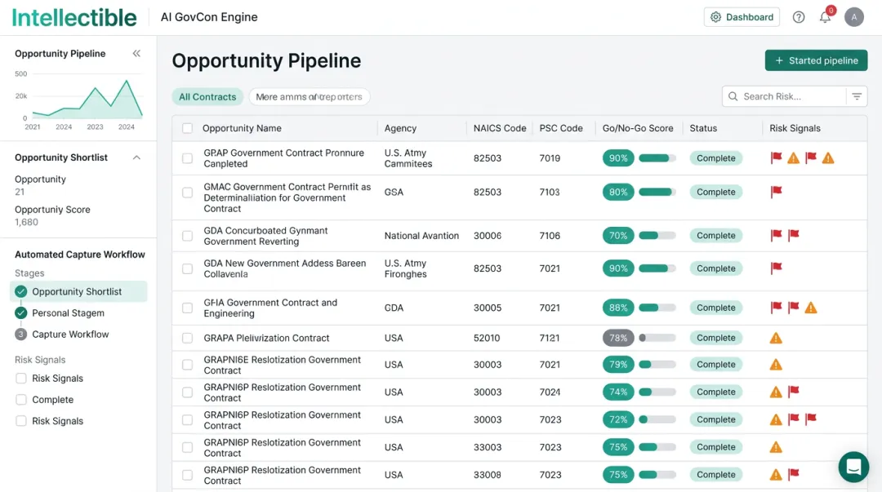
Task: Select the All Contracts tab
Action: pos(207,97)
